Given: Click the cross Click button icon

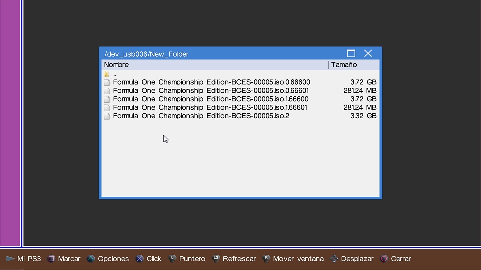Looking at the screenshot, I should (x=140, y=259).
